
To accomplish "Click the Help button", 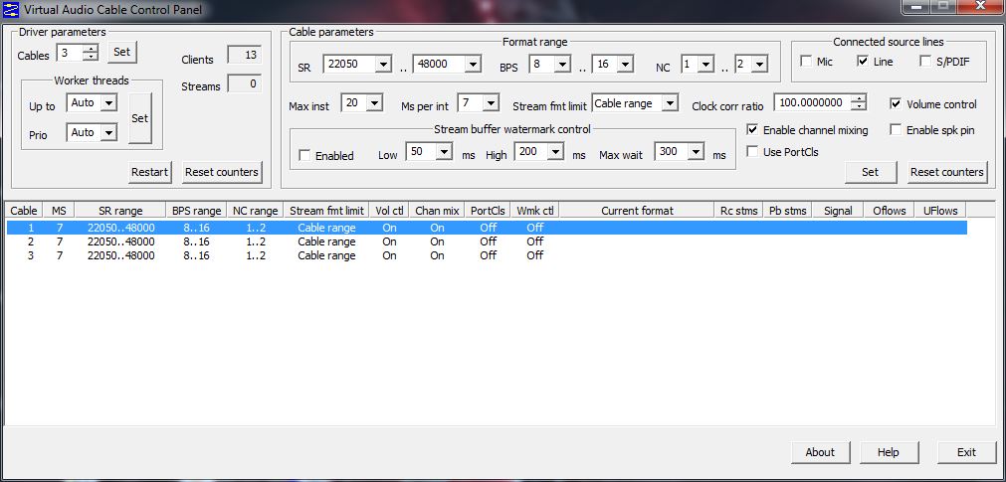I will coord(888,452).
